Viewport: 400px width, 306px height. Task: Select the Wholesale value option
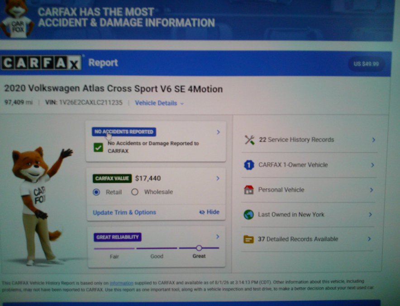point(135,192)
